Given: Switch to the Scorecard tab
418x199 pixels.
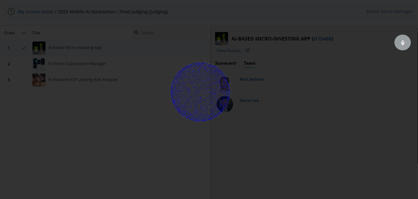Looking at the screenshot, I should [x=225, y=63].
